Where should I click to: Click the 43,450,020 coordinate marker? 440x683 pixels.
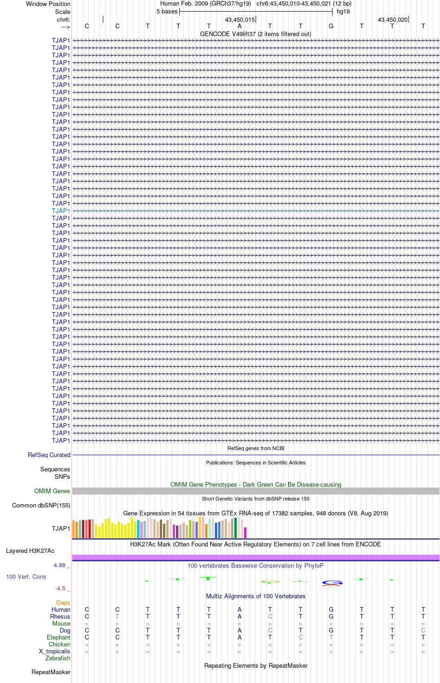click(x=393, y=20)
